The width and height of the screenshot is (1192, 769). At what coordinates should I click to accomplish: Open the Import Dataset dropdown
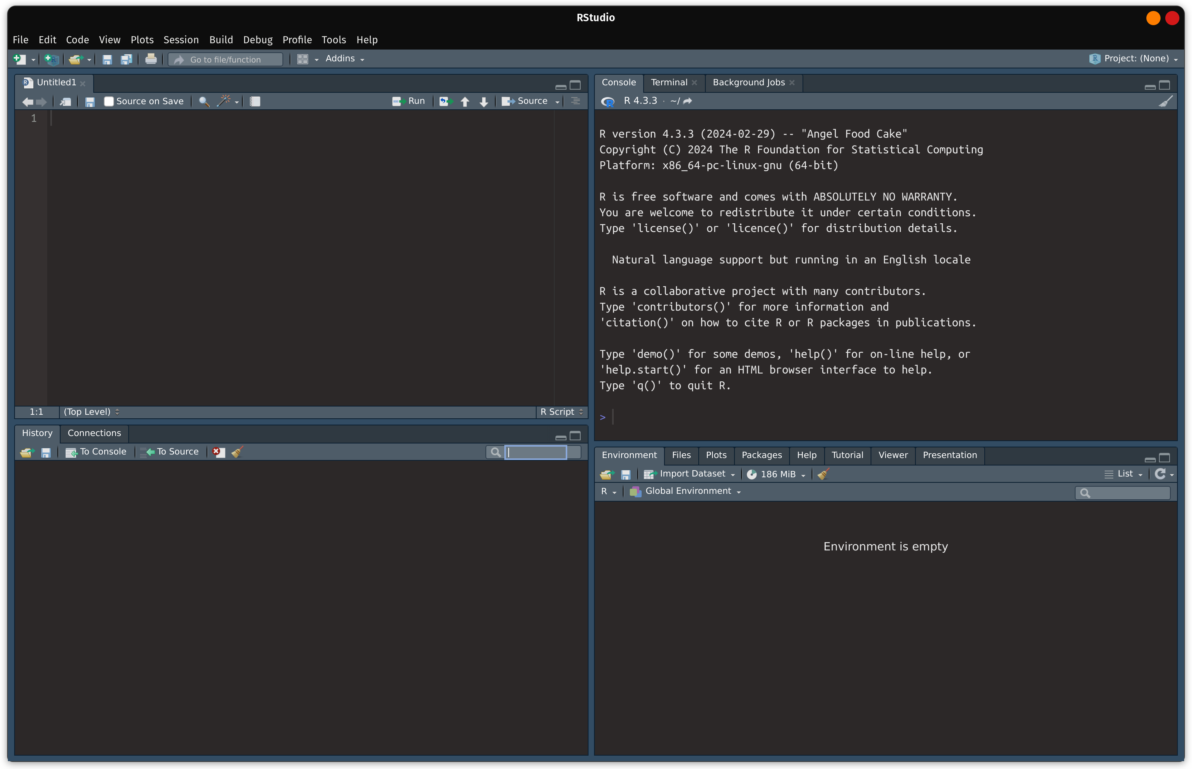click(x=690, y=474)
